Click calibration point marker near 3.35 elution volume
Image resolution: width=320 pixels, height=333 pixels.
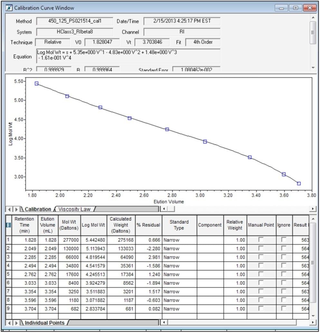click(x=250, y=157)
